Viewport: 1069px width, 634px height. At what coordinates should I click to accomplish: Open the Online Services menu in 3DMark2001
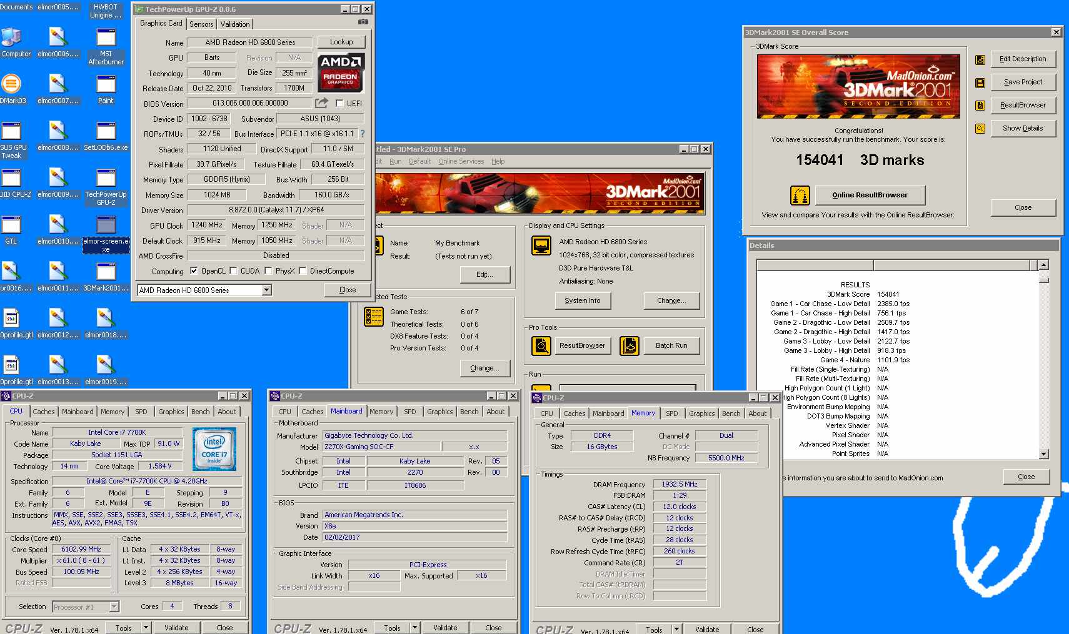(461, 161)
